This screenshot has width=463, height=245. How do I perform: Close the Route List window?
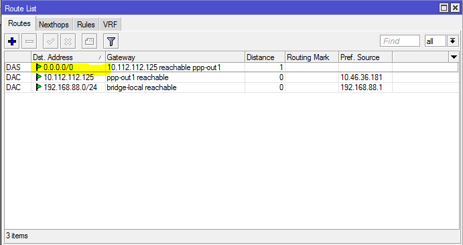click(455, 8)
